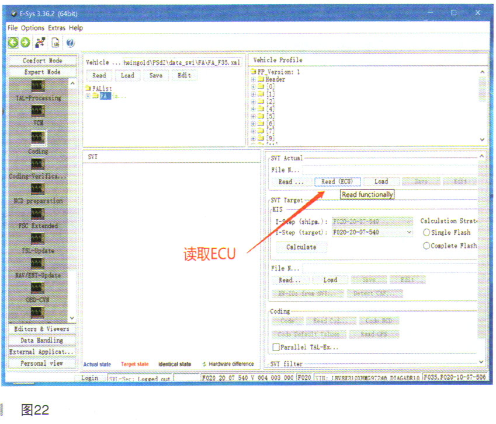Viewport: 496px width, 424px height.
Task: Open the Data Handling section
Action: coord(41,341)
